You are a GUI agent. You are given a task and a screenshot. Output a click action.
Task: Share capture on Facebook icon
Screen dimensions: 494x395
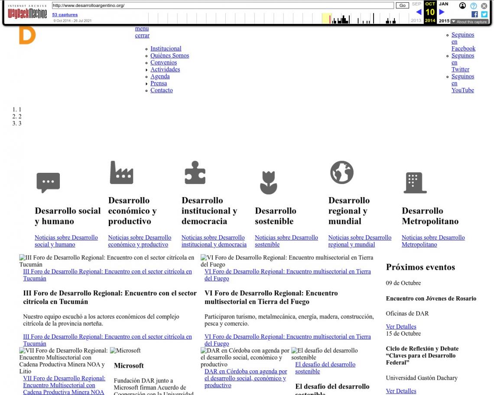tap(474, 14)
